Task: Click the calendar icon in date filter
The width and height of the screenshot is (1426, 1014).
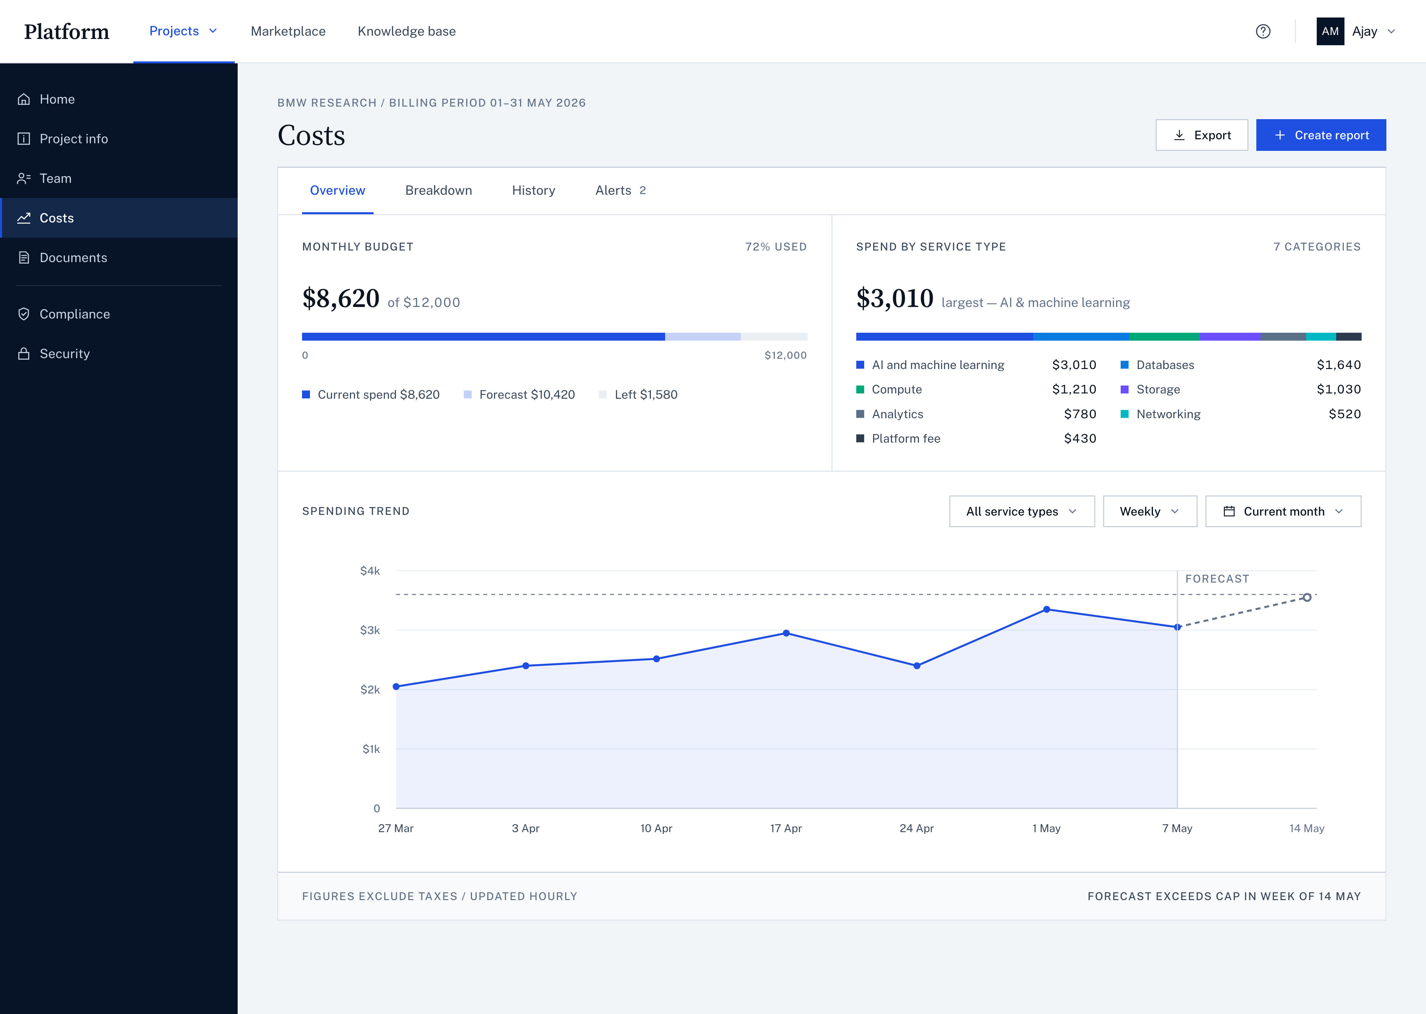Action: coord(1229,511)
